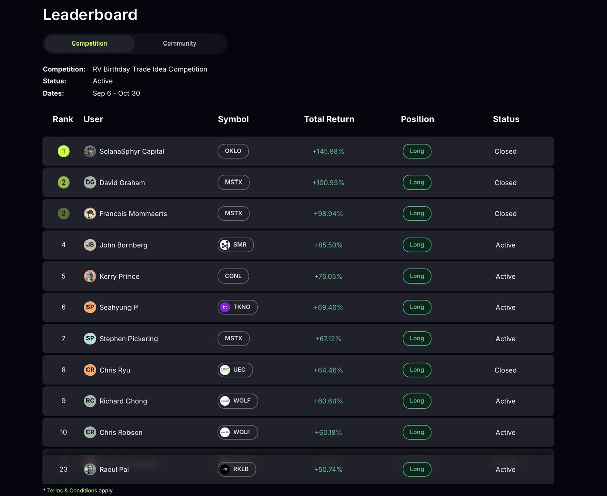
Task: Click the Status column header
Action: tap(506, 119)
